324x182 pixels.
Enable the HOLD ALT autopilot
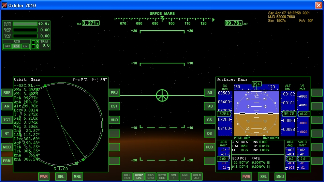(x=197, y=176)
